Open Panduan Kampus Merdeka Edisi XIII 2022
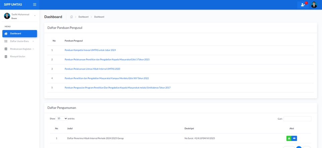Image resolution: width=322 pixels, height=148 pixels. coord(106,78)
